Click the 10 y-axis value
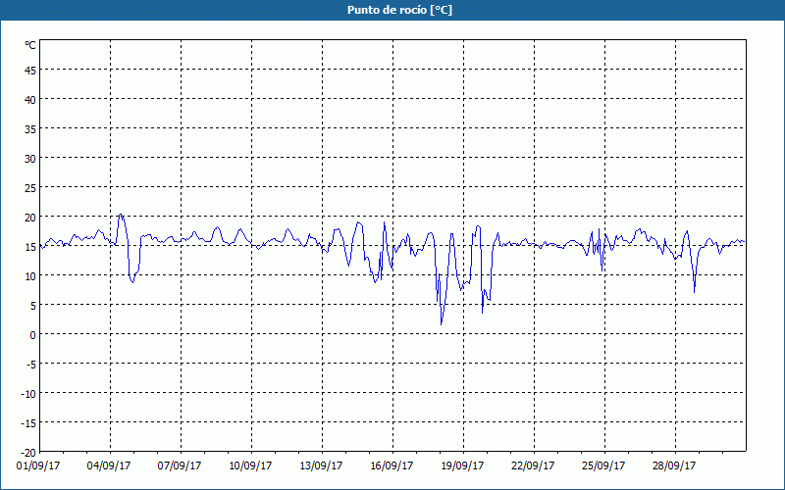This screenshot has width=785, height=490. tap(30, 276)
